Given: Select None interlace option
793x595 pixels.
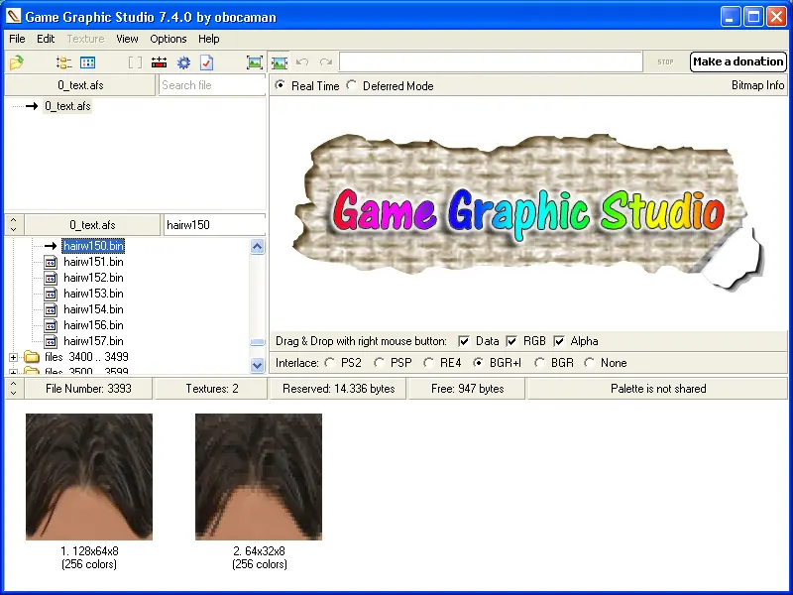Looking at the screenshot, I should (589, 363).
